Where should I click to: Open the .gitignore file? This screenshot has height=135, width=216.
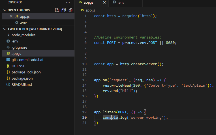click(x=38, y=47)
